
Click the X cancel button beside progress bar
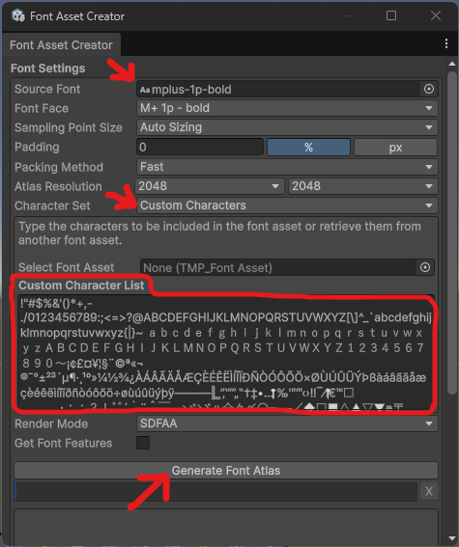tap(429, 491)
